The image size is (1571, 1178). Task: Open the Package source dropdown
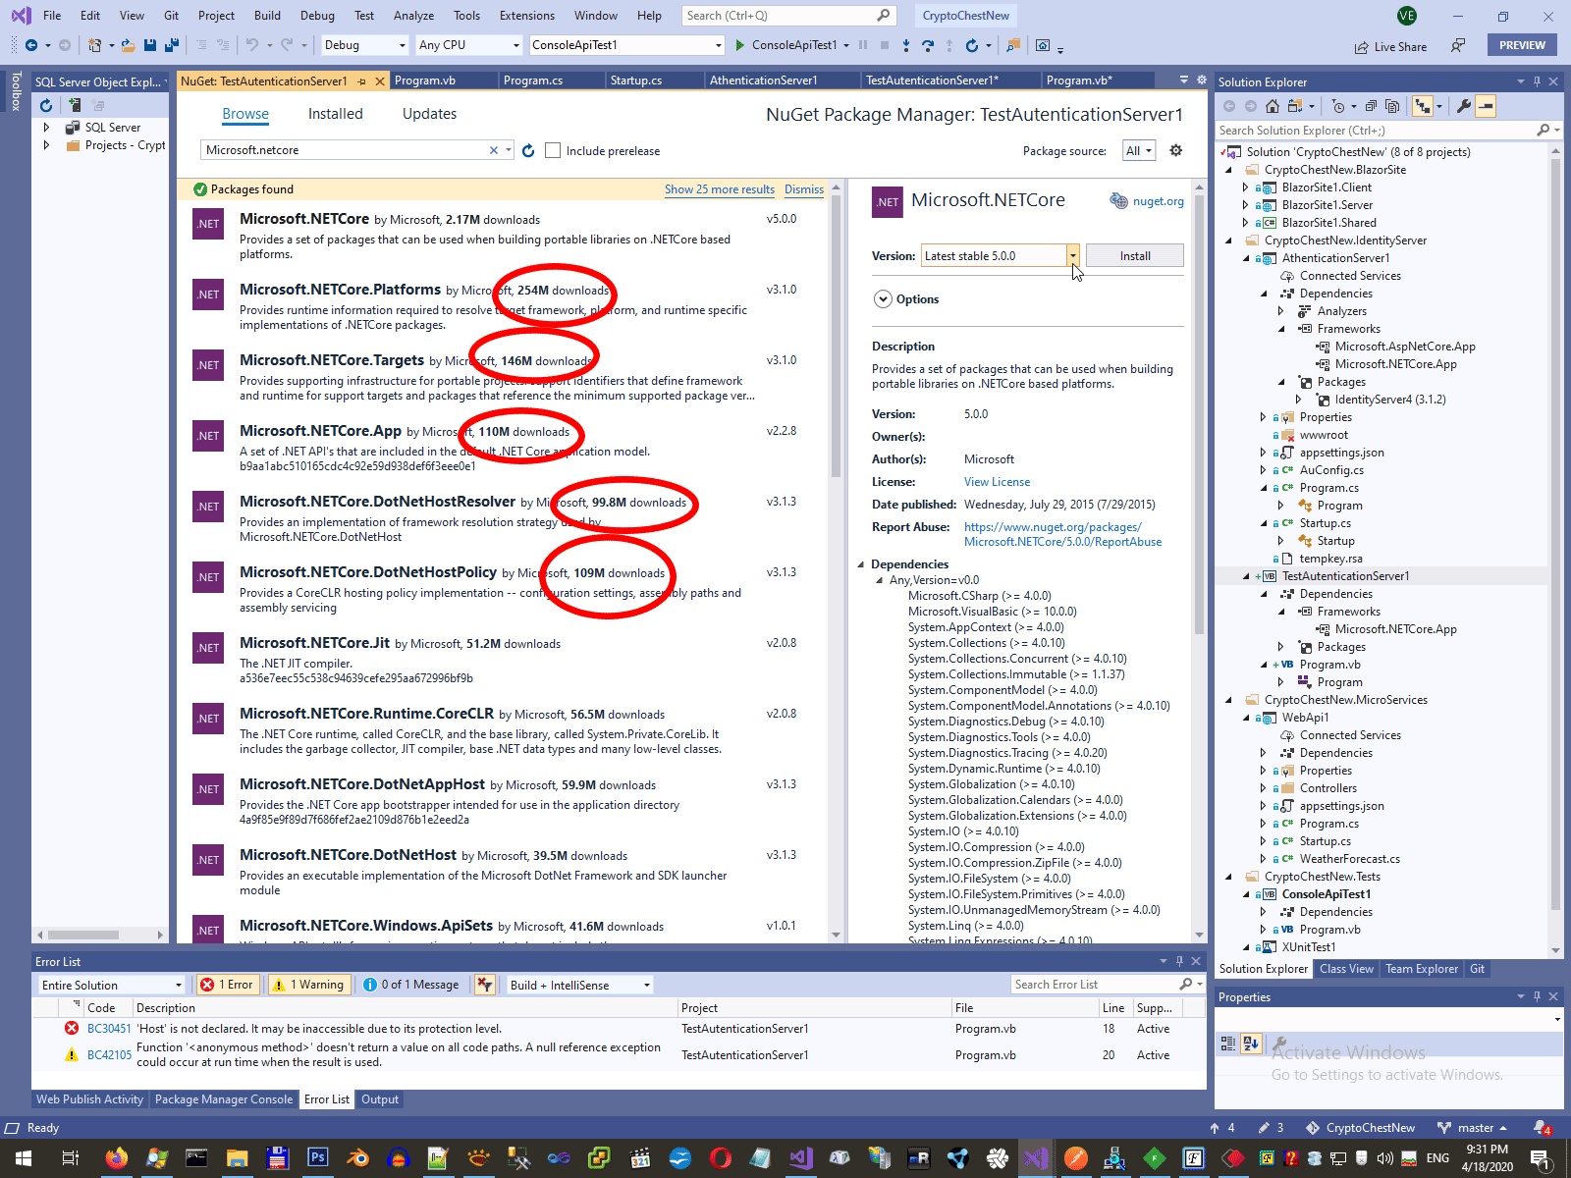1139,150
